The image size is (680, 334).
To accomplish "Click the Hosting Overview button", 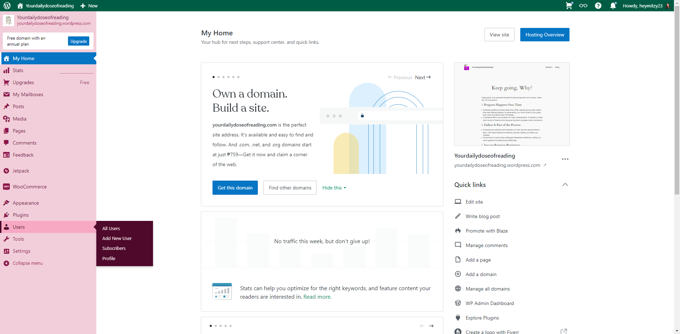I will 545,35.
